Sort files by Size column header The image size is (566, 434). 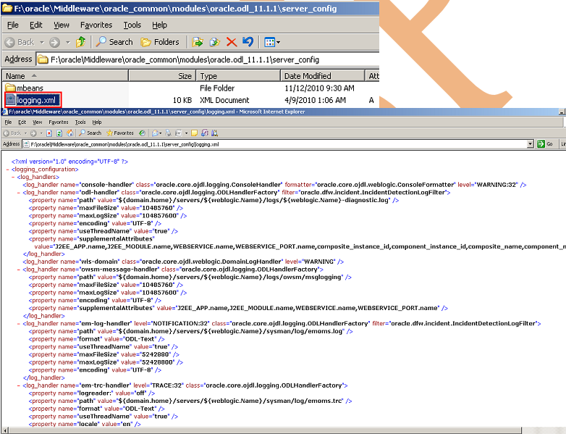click(162, 76)
